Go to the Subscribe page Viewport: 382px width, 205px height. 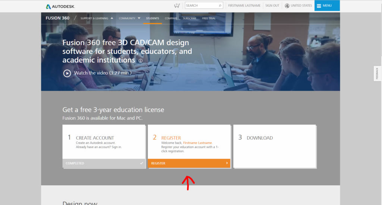pyautogui.click(x=190, y=18)
